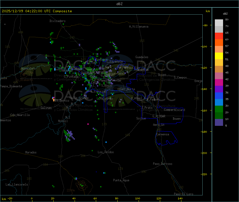The height and width of the screenshot is (202, 239).
Task: Click the 'El_Desvio' map label
Action: (x=62, y=101)
